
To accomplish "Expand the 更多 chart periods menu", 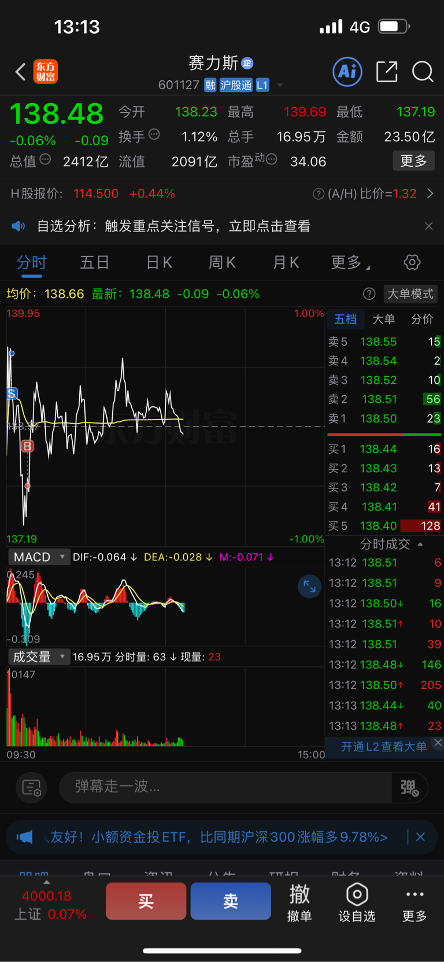I will pos(350,263).
